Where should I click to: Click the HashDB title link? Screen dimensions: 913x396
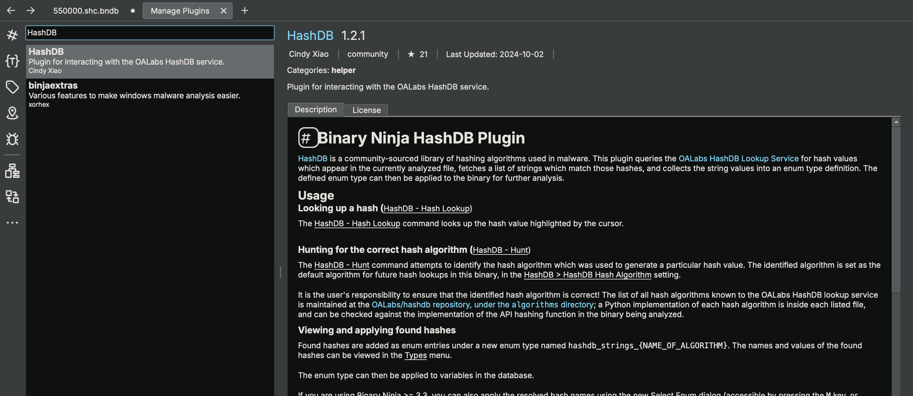310,35
